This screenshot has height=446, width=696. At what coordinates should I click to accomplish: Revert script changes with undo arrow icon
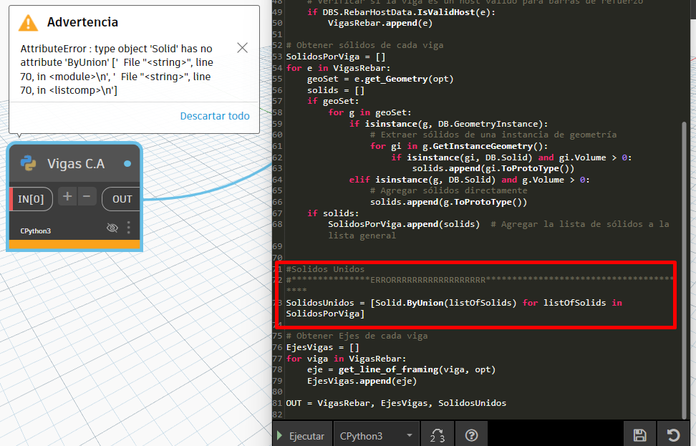tap(673, 435)
